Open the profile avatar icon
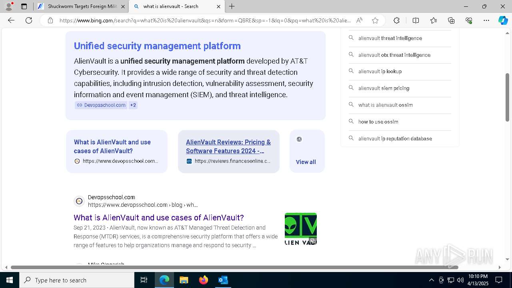Image resolution: width=512 pixels, height=288 pixels. (x=9, y=6)
